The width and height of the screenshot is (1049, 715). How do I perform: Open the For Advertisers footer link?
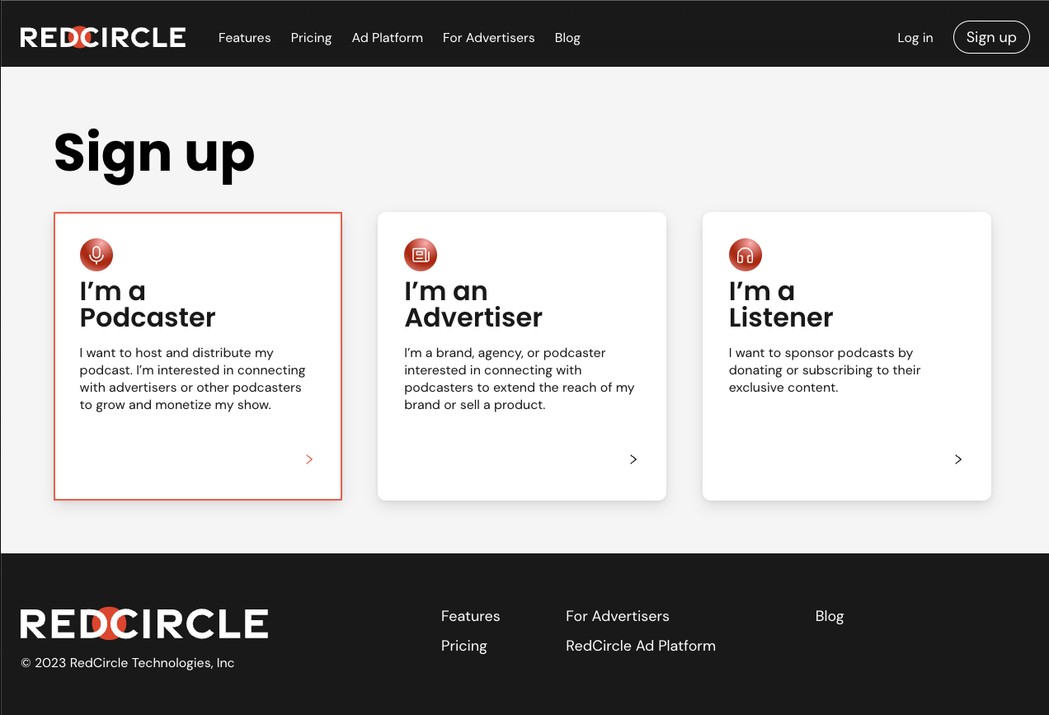point(618,616)
